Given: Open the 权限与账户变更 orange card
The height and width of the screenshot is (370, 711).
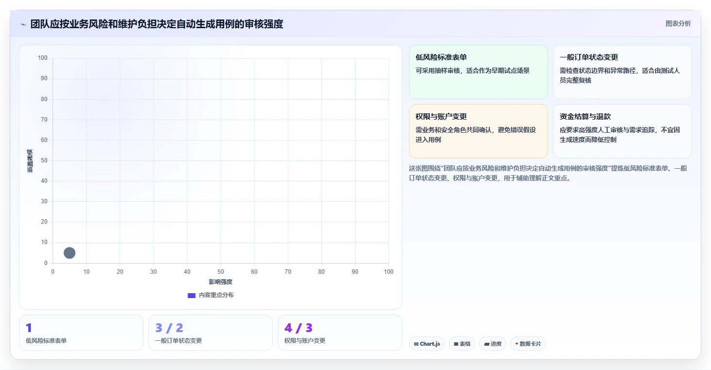Looking at the screenshot, I should [x=479, y=131].
